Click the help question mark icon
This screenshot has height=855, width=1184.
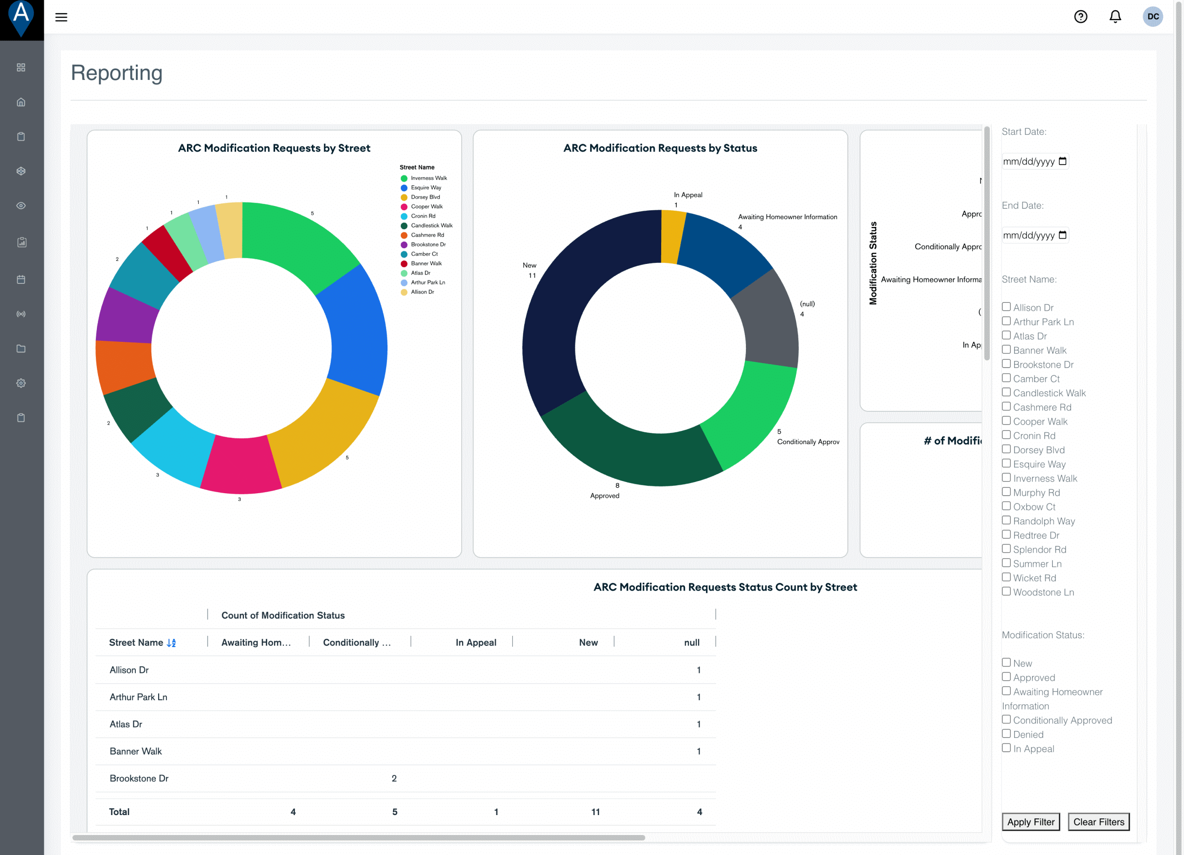(x=1080, y=17)
